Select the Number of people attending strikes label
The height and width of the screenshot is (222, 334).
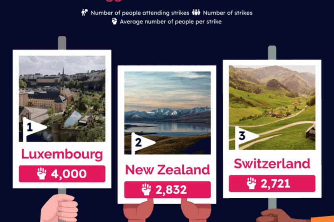click(140, 13)
